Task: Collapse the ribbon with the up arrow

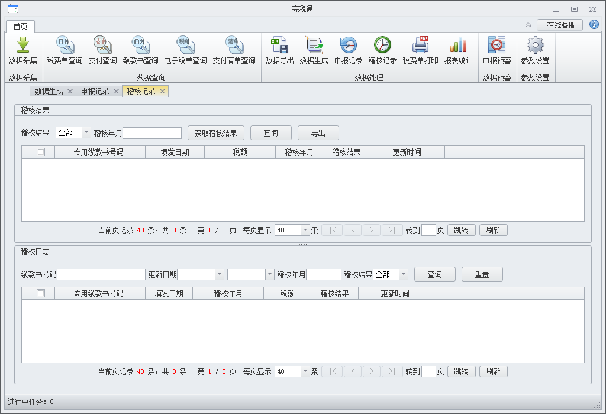Action: [x=528, y=25]
